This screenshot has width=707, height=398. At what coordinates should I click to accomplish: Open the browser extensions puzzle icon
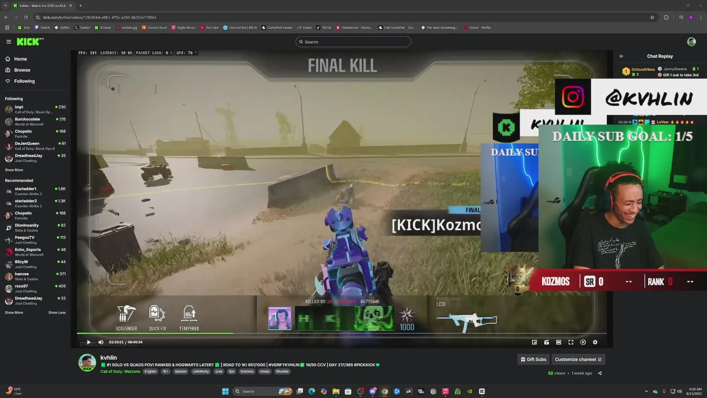666,17
